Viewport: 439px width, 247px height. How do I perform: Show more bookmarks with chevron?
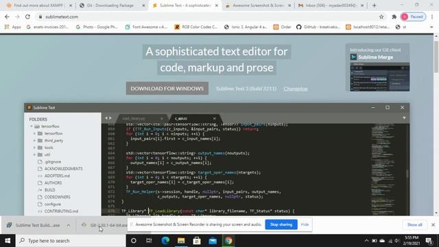(431, 27)
